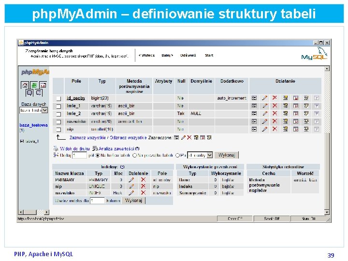348x261 pixels.
Task: Click 'Odśwież' in the top bar
Action: click(x=188, y=55)
